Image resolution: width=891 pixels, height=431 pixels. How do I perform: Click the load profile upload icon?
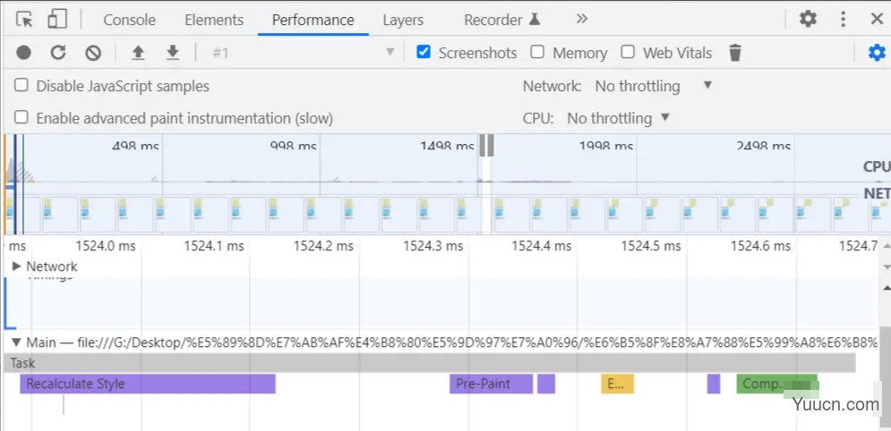(138, 53)
